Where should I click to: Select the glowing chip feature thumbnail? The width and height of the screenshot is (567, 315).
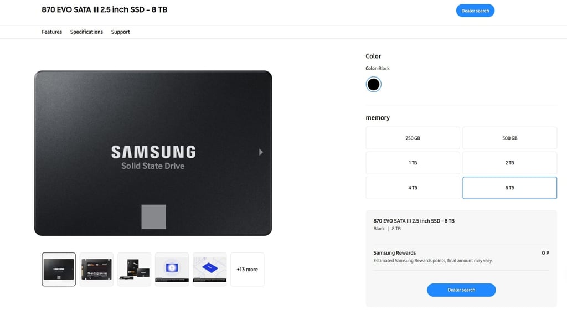[x=172, y=270]
